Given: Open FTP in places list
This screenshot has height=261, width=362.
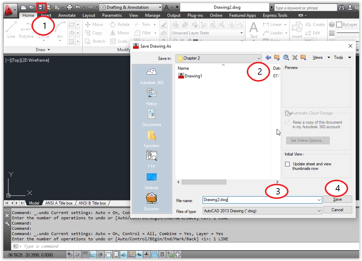Looking at the screenshot, I should pos(151,160).
